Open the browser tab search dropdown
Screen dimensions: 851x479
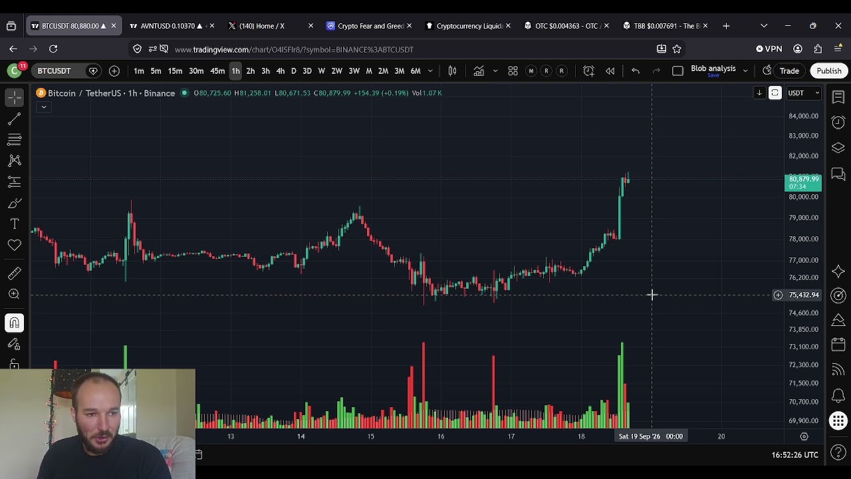(x=764, y=26)
